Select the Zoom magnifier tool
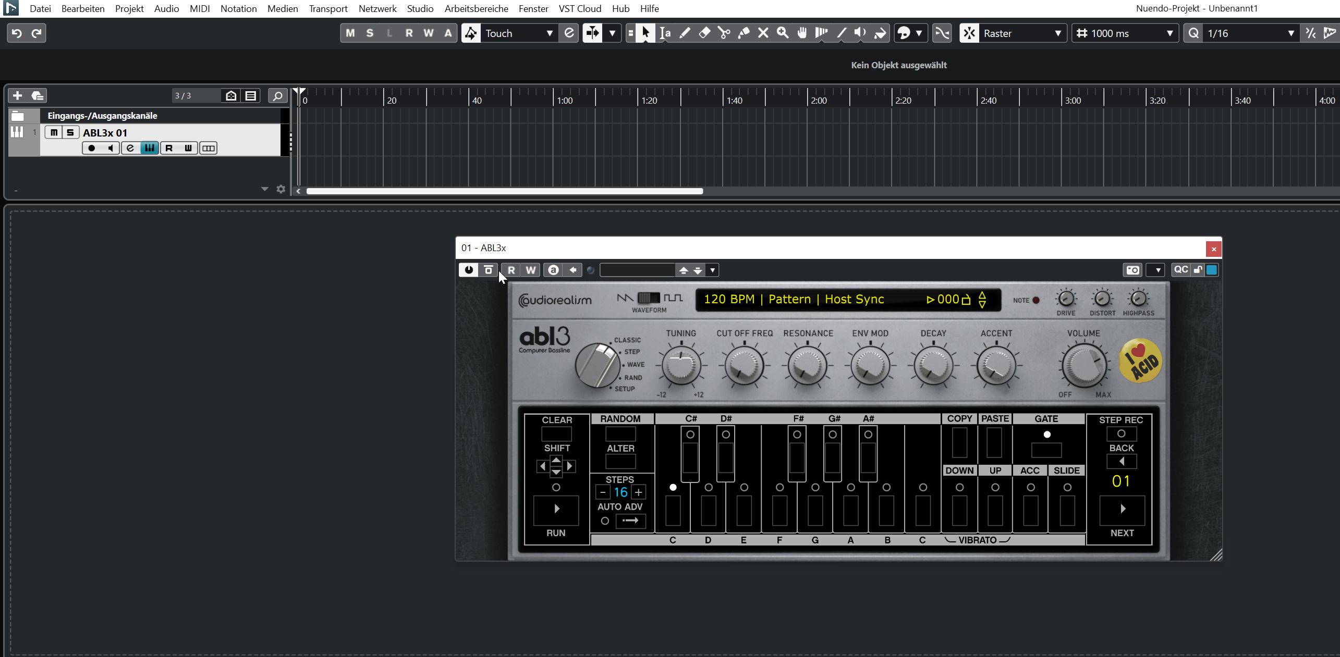 (782, 33)
